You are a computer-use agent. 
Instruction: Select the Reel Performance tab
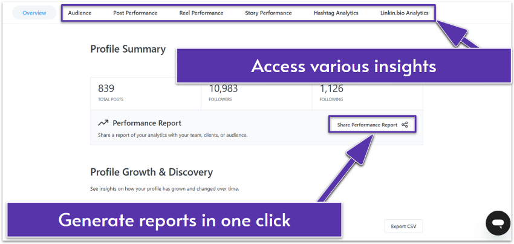click(201, 13)
